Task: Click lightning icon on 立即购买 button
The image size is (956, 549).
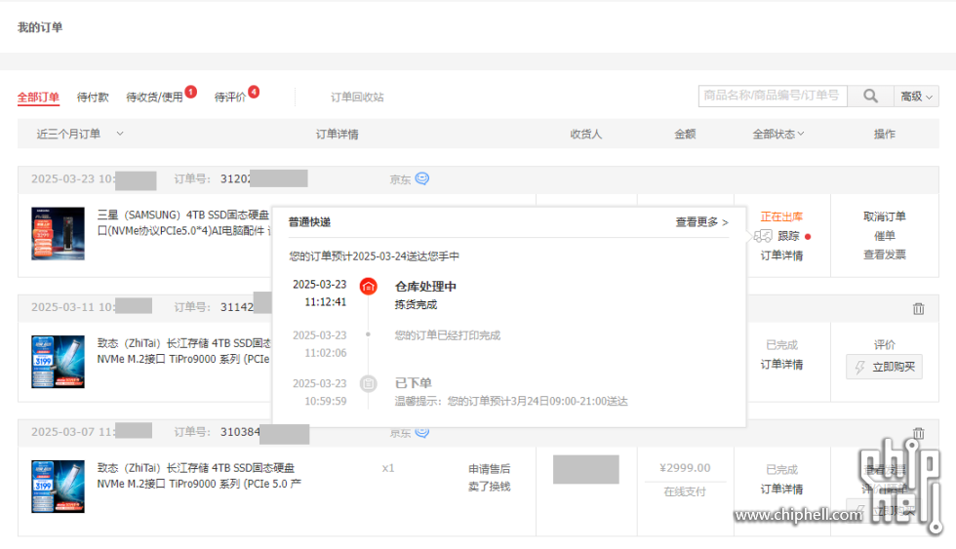Action: 859,367
